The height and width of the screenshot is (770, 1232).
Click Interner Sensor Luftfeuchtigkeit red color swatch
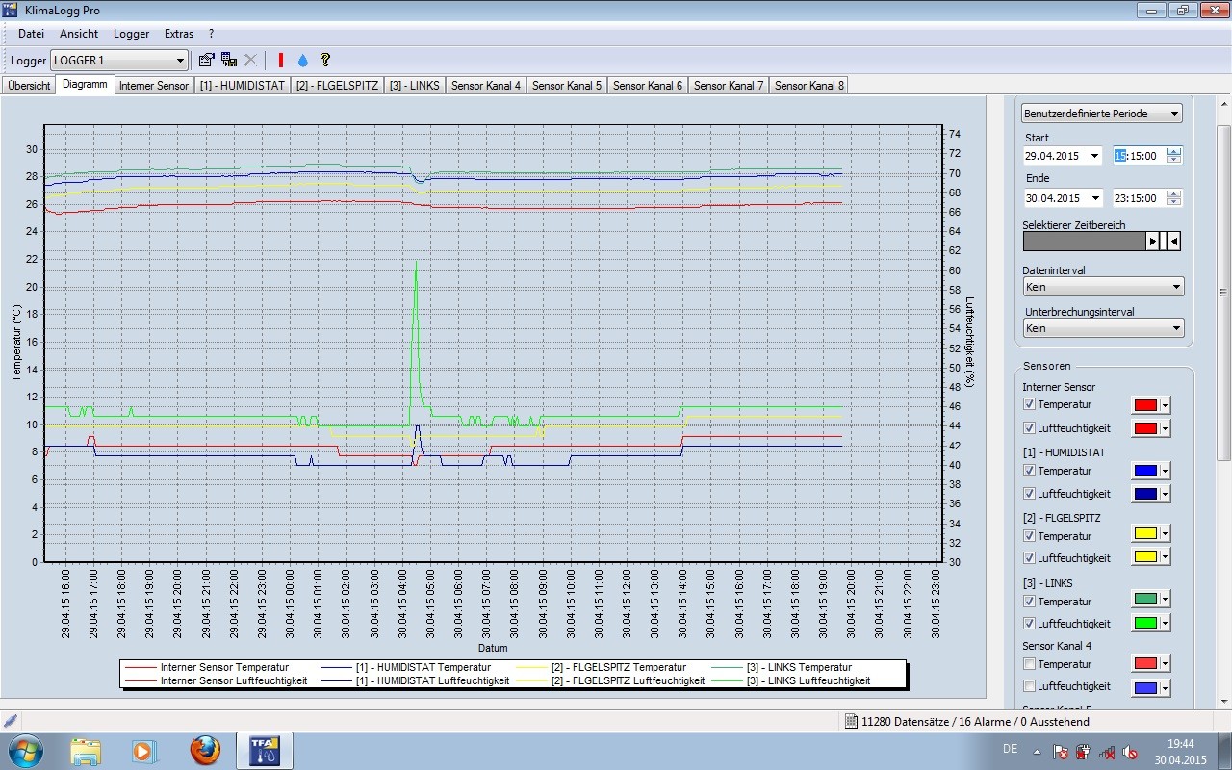[x=1145, y=427]
